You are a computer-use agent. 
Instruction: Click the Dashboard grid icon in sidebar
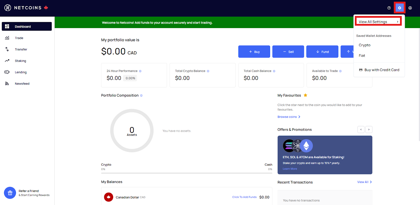coord(7,27)
